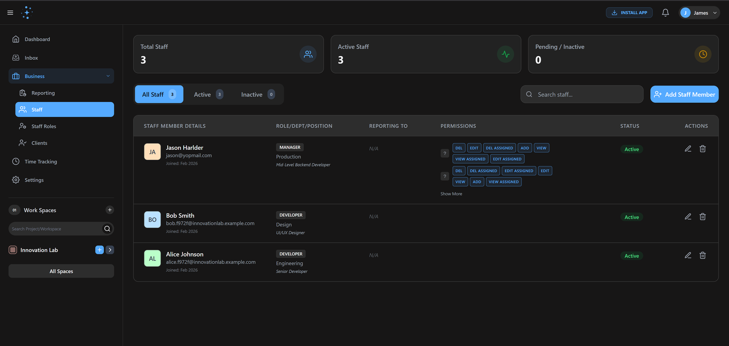Switch to the Inactive staff tab
Screen dimensions: 729x346
(x=257, y=95)
